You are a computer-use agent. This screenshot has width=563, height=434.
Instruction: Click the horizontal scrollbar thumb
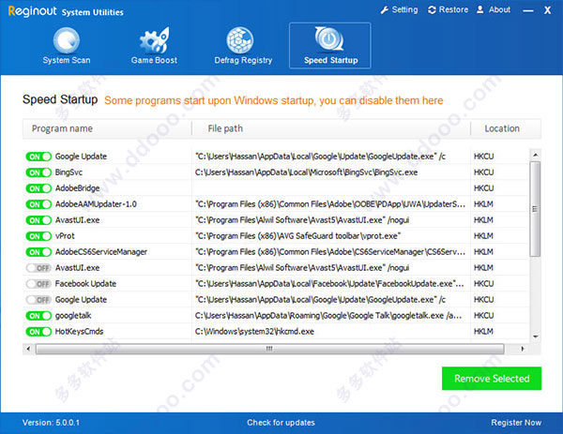tap(269, 349)
